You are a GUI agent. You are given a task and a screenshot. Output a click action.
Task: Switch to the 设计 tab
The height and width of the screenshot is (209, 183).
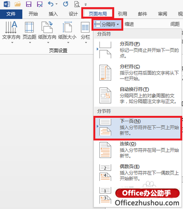73,14
